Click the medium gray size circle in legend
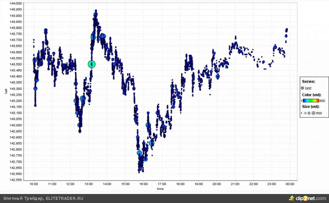The width and height of the screenshot is (329, 203). coord(309,113)
